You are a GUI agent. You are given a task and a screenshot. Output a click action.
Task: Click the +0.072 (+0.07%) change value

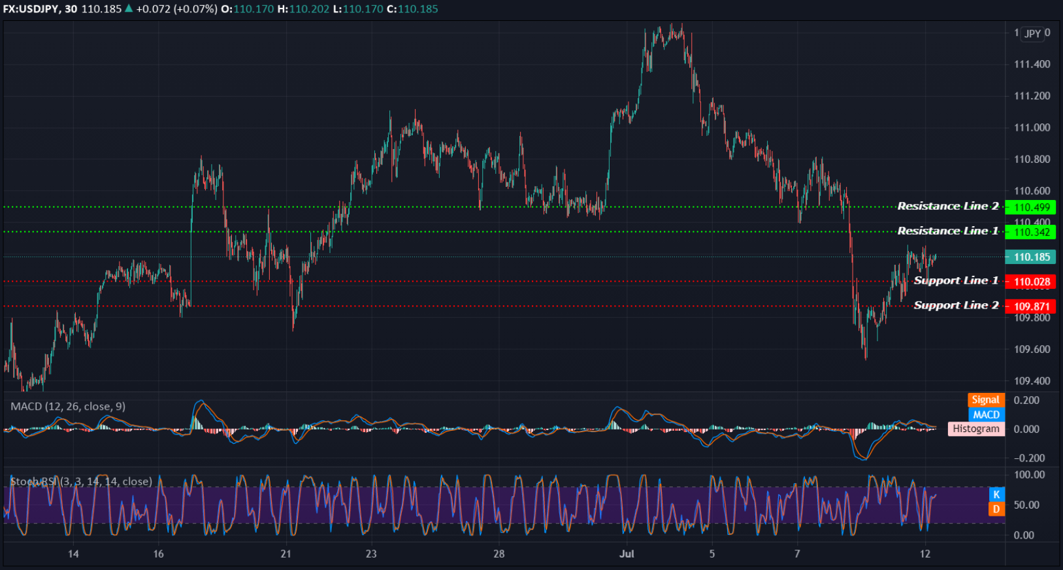click(x=176, y=9)
